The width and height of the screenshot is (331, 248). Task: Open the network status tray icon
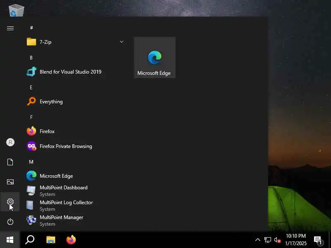[x=267, y=240]
